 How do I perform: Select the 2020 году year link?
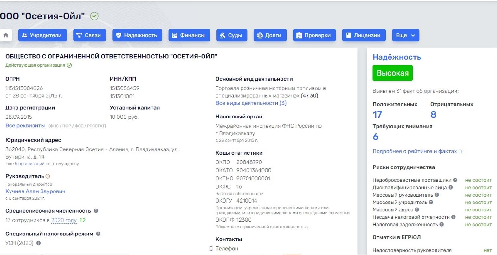point(64,220)
